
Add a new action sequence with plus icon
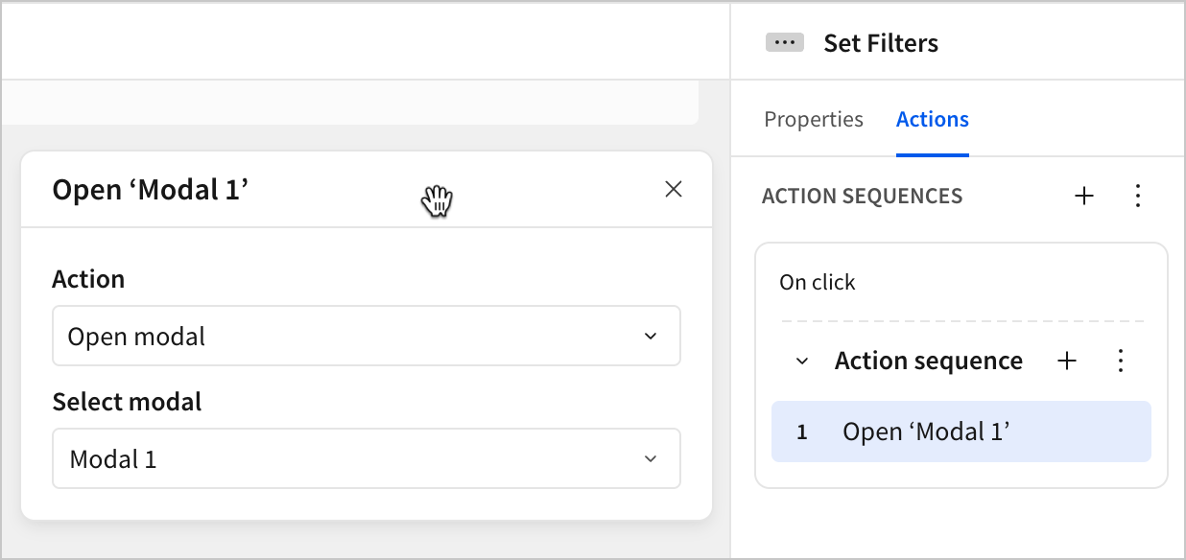1084,197
